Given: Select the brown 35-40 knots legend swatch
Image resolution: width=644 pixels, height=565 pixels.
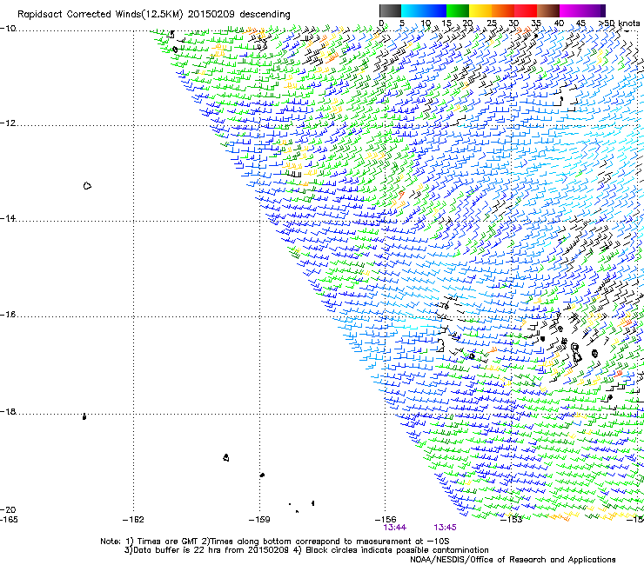Looking at the screenshot, I should click(548, 10).
